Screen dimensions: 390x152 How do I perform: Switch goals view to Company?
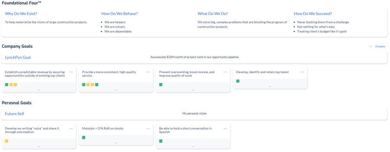(x=380, y=46)
